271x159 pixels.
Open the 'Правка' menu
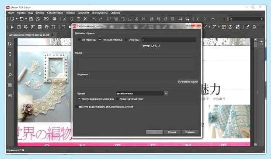[x=21, y=13]
